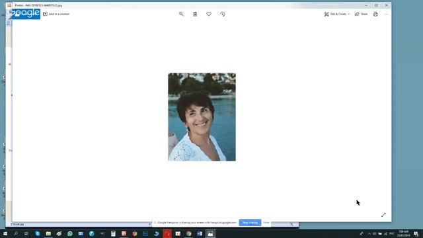Open Calculator from the taskbar

(x=113, y=233)
